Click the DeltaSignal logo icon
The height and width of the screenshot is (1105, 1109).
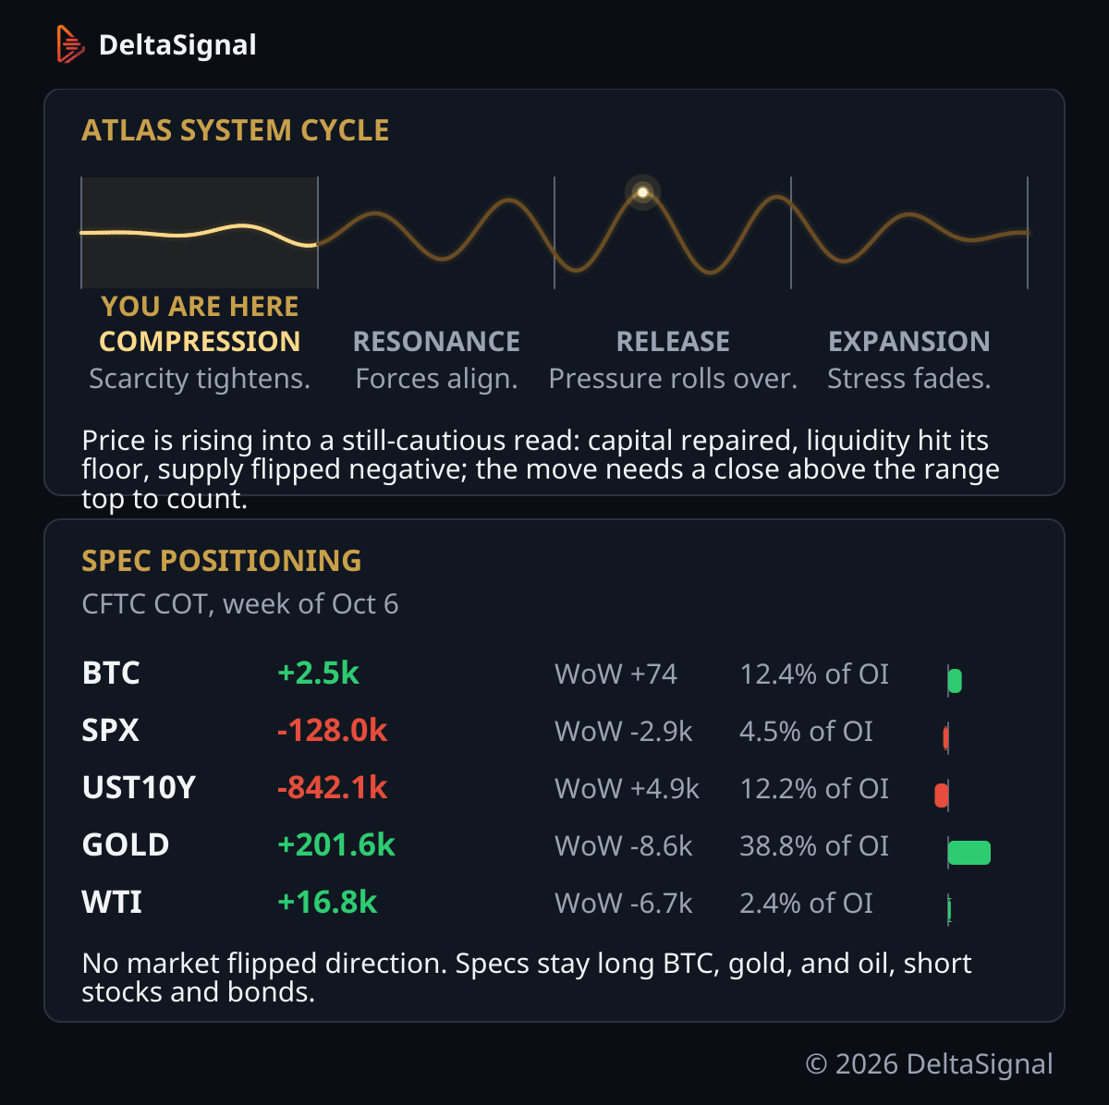coord(70,44)
